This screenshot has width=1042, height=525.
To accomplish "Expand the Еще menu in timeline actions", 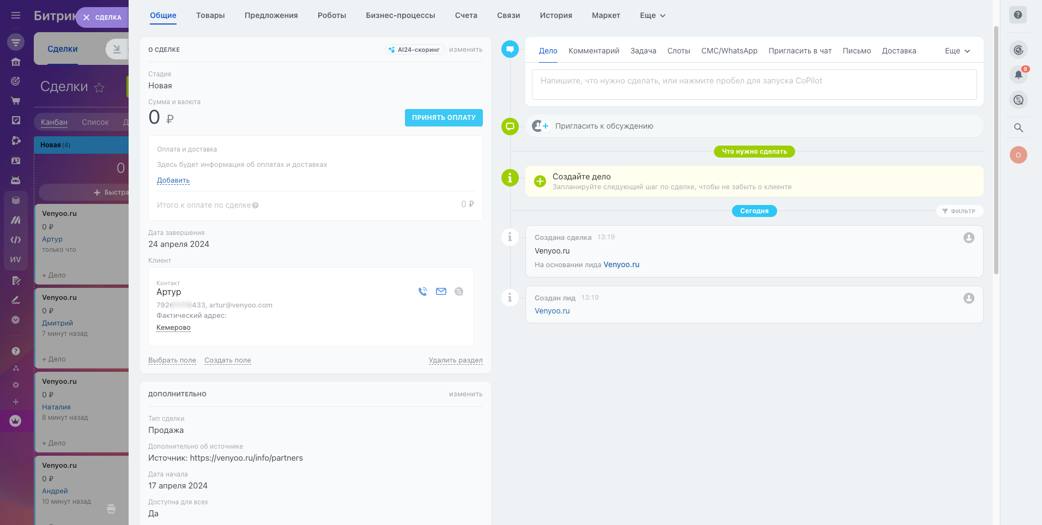I will 958,51.
